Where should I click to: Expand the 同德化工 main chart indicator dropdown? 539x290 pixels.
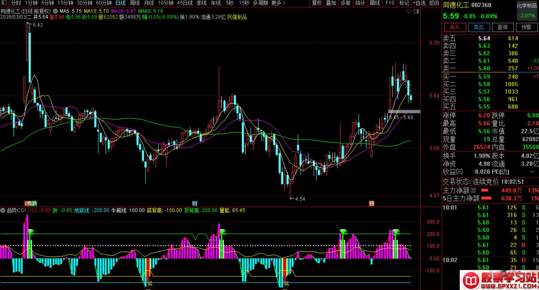coord(55,11)
